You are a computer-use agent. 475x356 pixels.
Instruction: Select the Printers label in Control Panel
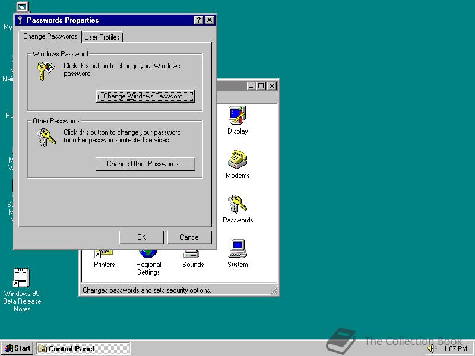(104, 264)
